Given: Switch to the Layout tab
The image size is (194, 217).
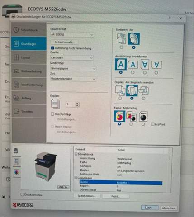Looking at the screenshot, I should tap(28, 57).
